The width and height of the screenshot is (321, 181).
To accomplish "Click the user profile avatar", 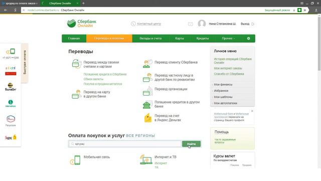I will [202, 24].
